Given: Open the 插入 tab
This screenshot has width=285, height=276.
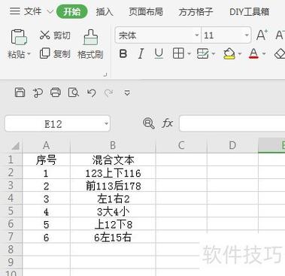Looking at the screenshot, I should coord(105,12).
